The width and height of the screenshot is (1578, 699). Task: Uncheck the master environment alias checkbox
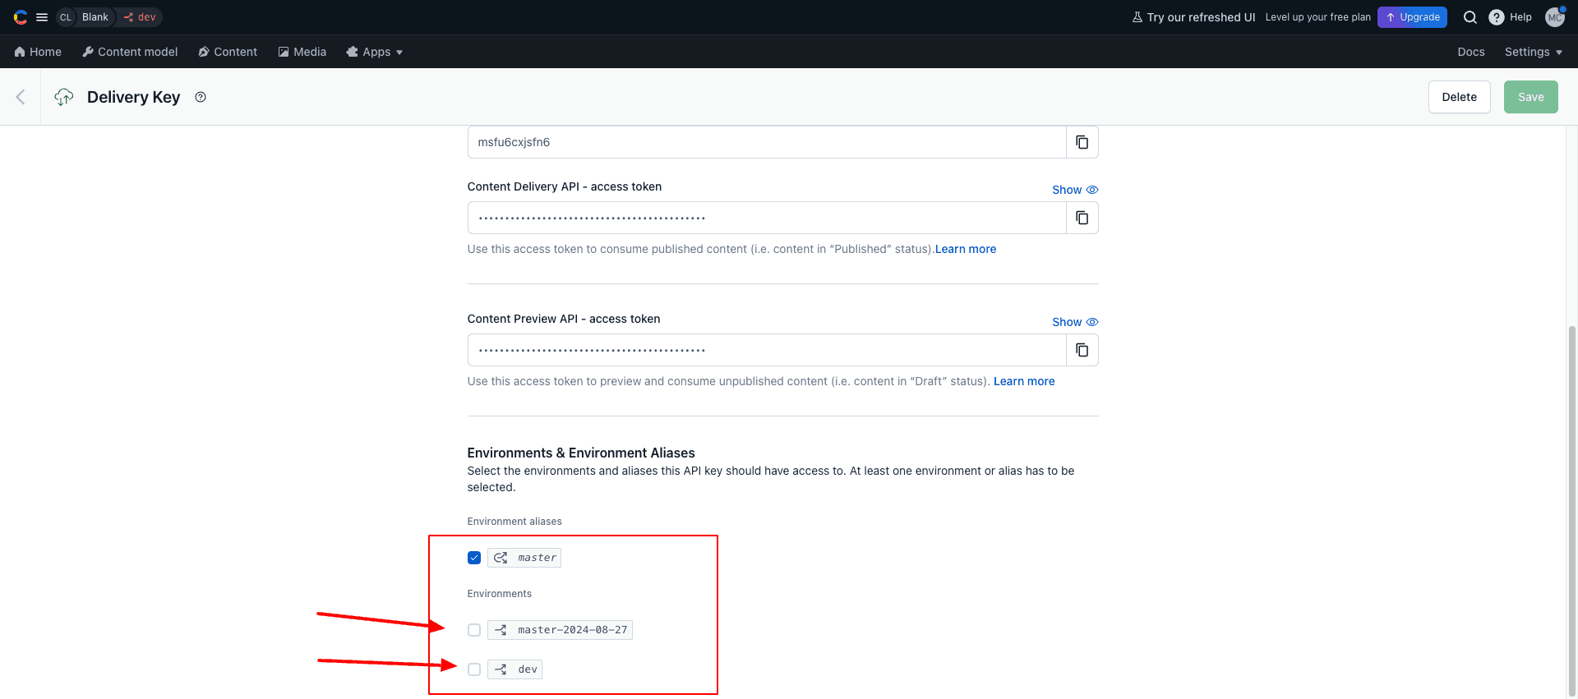[x=474, y=558]
